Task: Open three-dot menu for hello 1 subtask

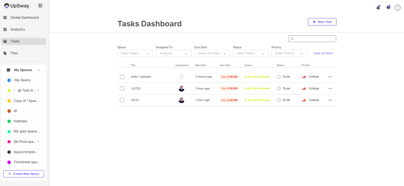Action: point(330,77)
